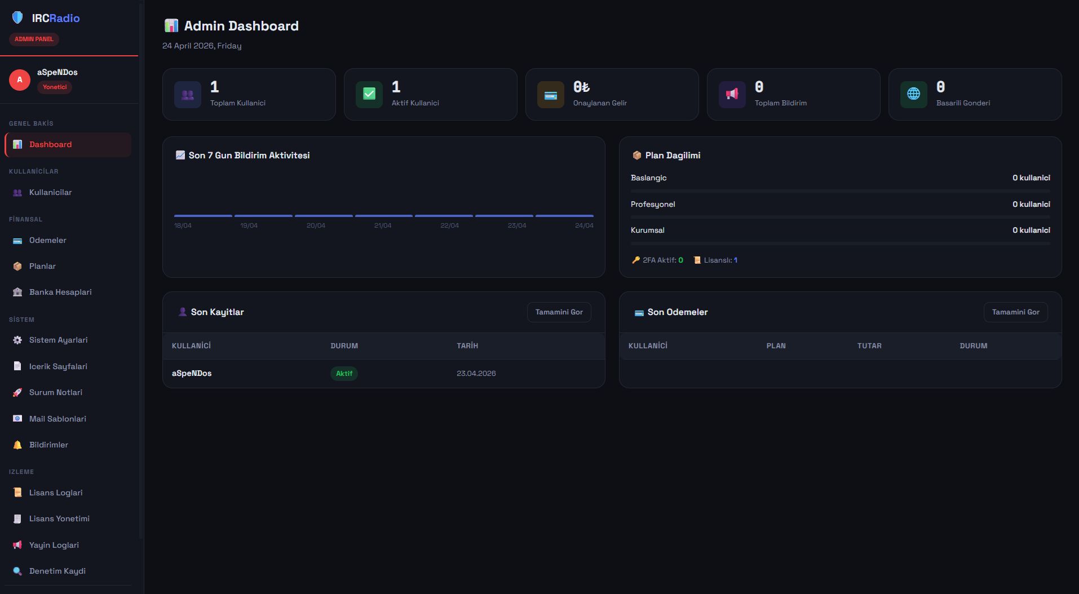Click the Basarili Gonderi globe icon
This screenshot has height=594, width=1079.
pos(914,95)
